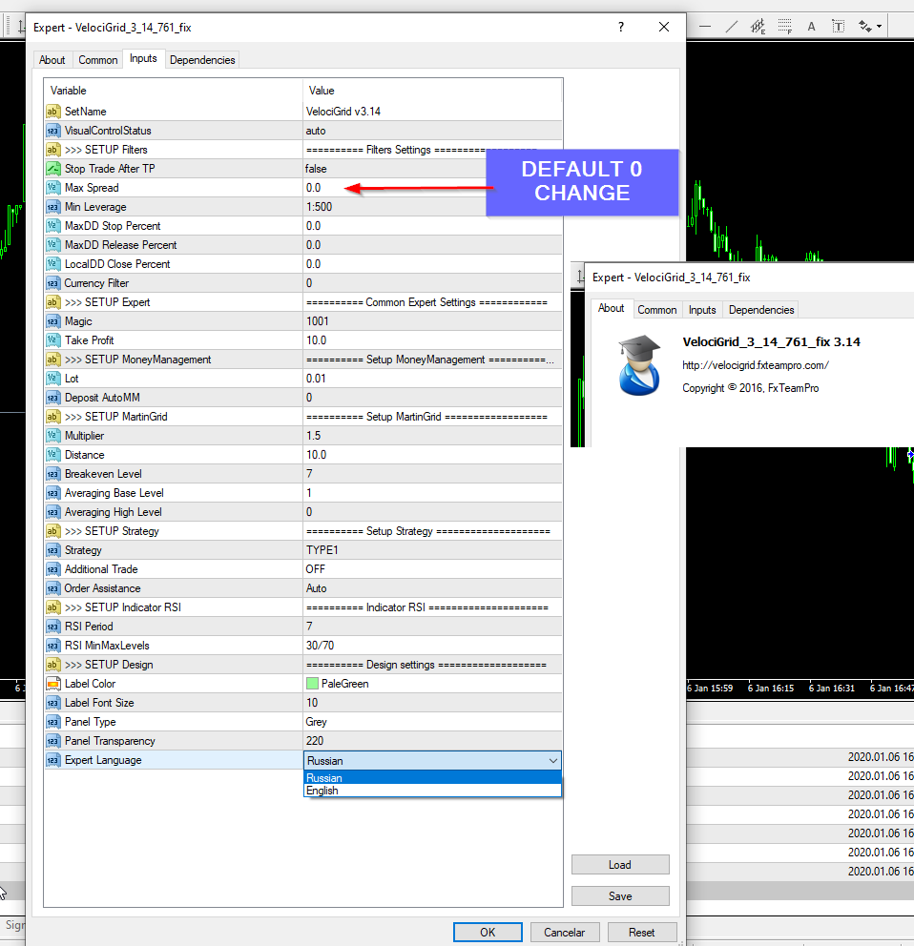Select the trendline drawing tool
The image size is (914, 946).
coord(732,26)
